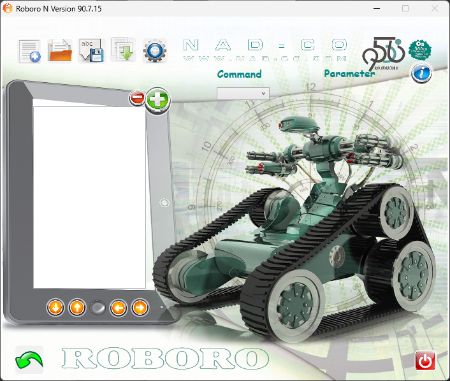The height and width of the screenshot is (381, 450).
Task: Exit using the red power button
Action: [425, 361]
